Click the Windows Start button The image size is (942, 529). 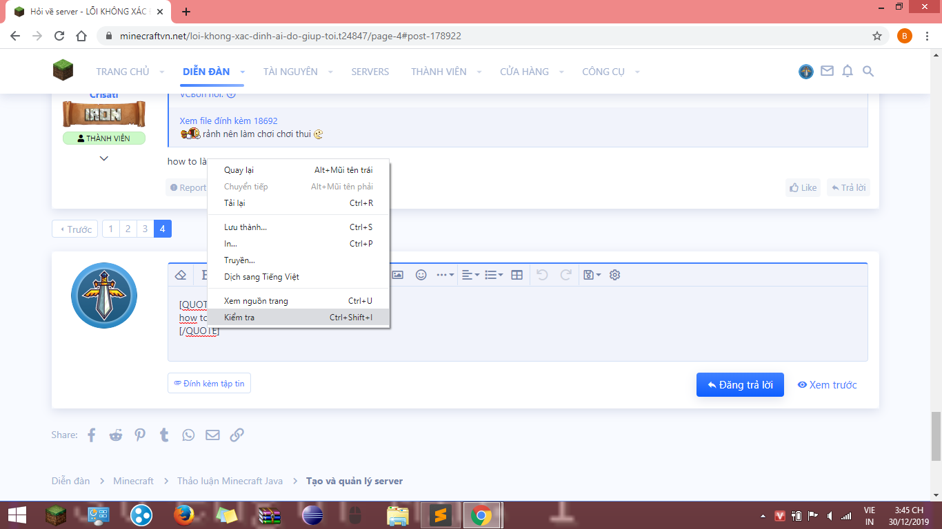point(17,515)
